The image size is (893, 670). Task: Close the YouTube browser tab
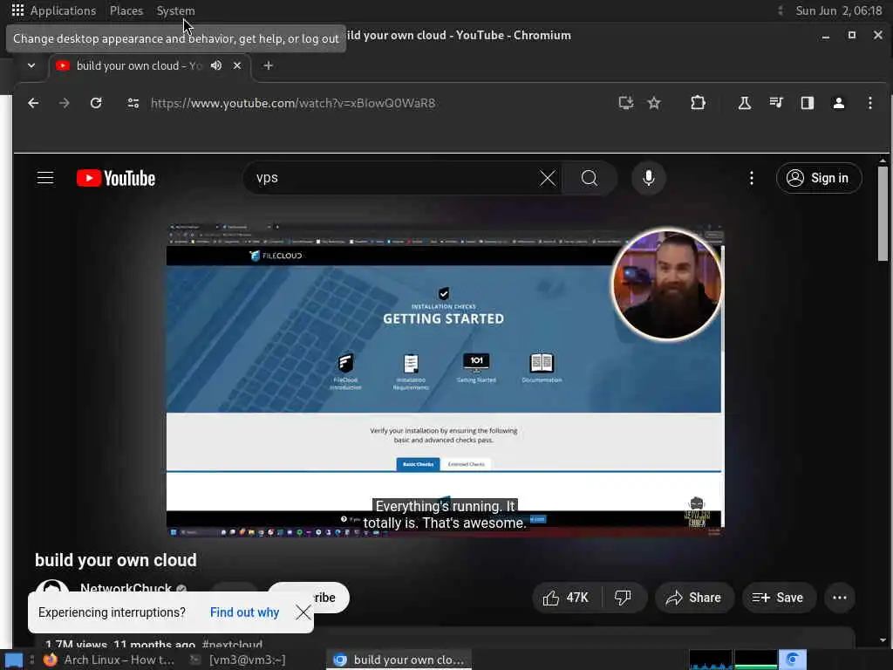click(237, 65)
